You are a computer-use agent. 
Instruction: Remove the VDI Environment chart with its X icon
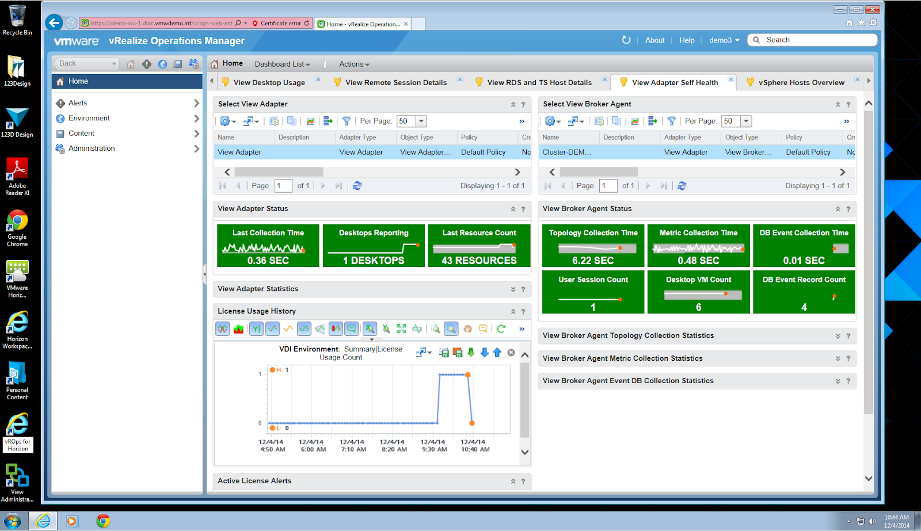(511, 353)
